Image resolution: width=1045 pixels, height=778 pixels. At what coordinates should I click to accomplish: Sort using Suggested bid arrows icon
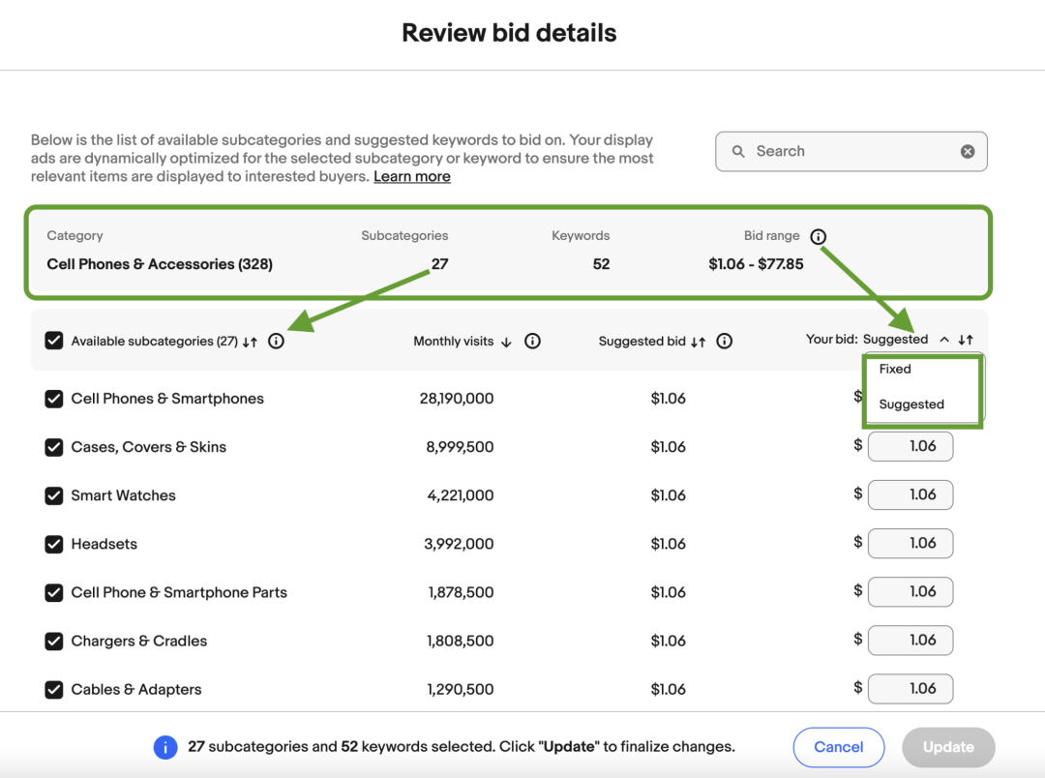pyautogui.click(x=699, y=342)
